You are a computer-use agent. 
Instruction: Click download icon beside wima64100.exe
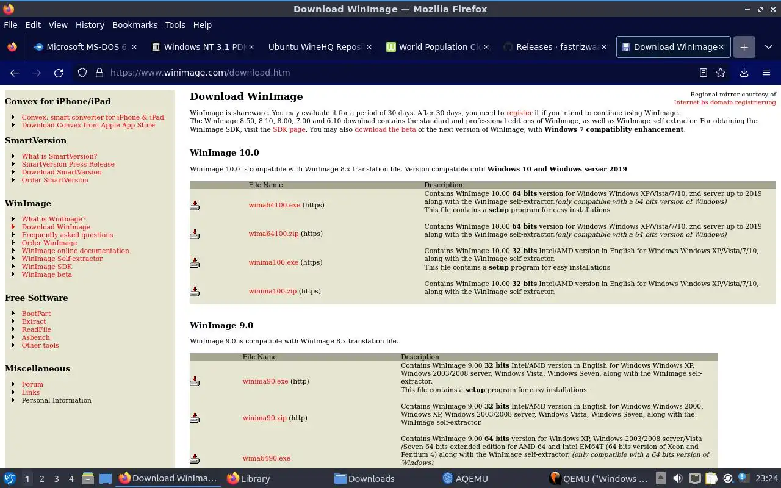195,206
